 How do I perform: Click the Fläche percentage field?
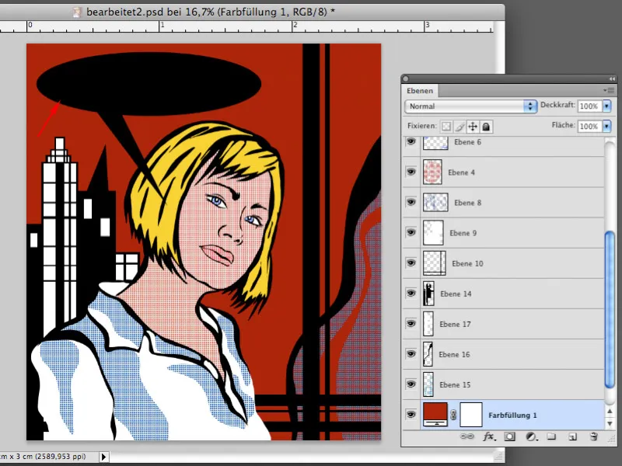click(x=589, y=127)
